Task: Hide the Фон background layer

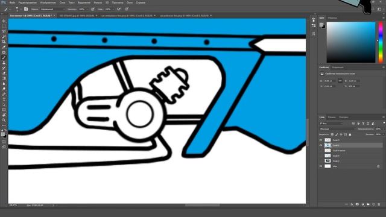Action: click(x=321, y=166)
